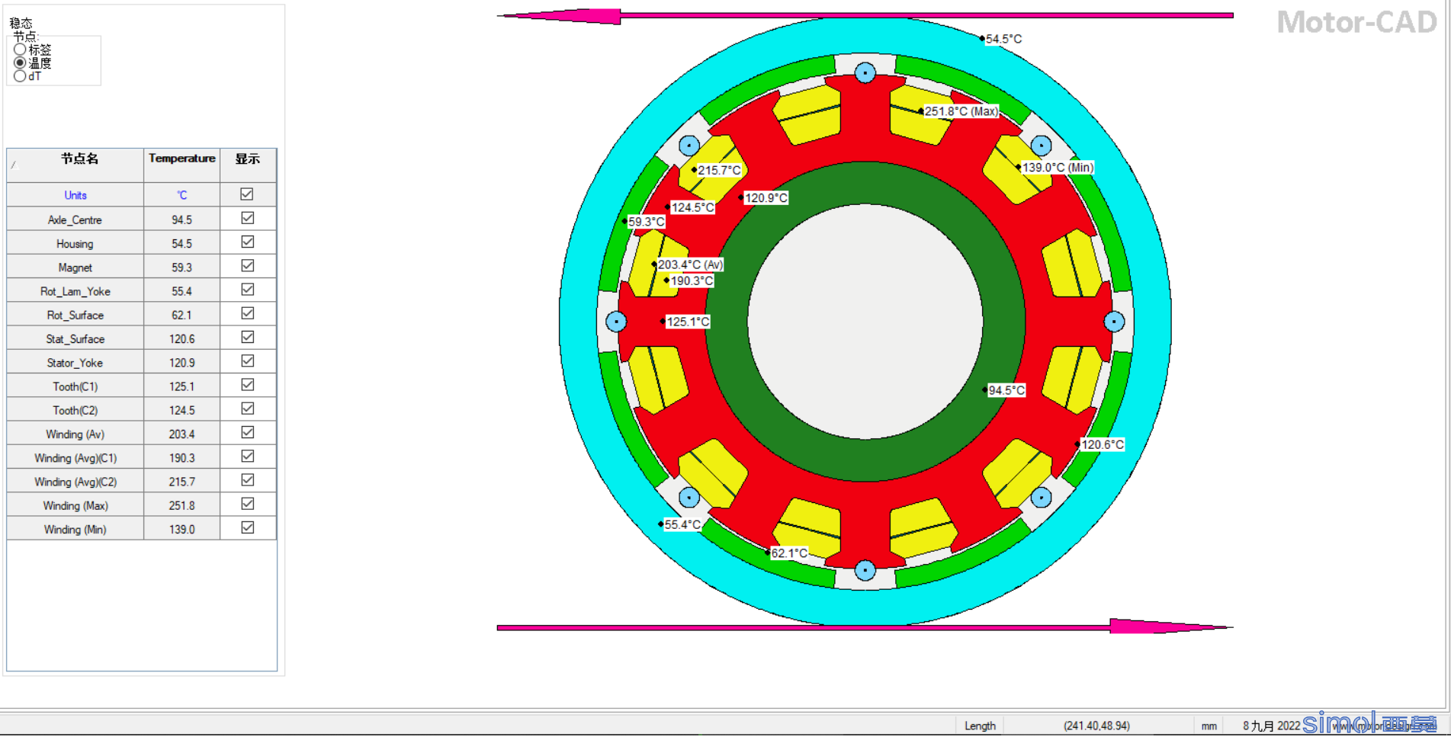The width and height of the screenshot is (1451, 737).
Task: Toggle display checkbox for Tooth(C2)
Action: click(x=247, y=409)
